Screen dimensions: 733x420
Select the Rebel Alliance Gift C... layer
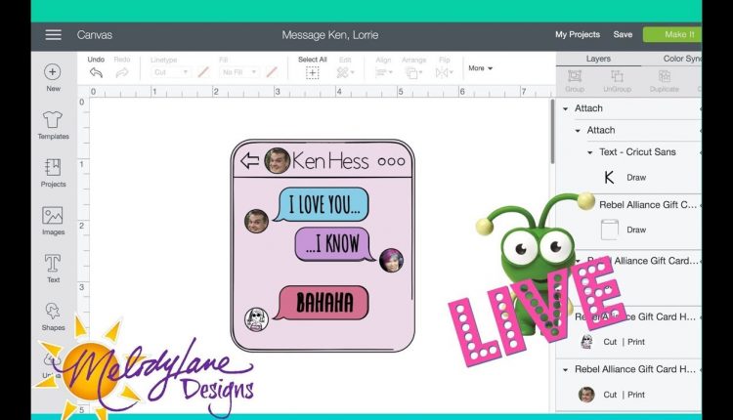(x=647, y=204)
